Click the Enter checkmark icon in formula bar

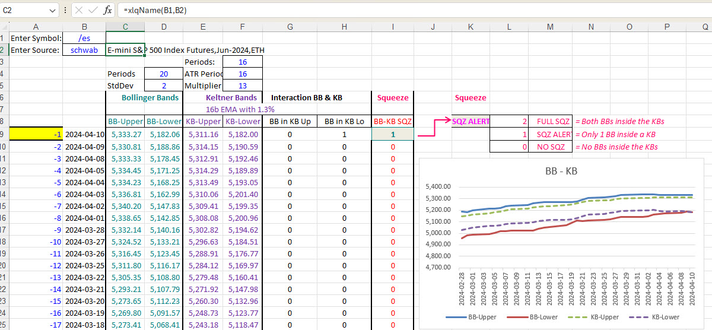[93, 10]
